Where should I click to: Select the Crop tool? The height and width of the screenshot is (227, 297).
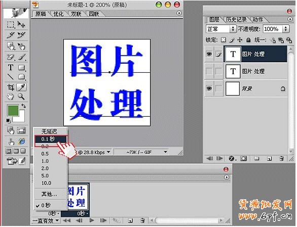click(x=11, y=87)
